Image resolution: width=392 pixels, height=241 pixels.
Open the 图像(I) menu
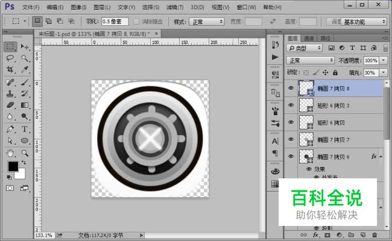78,7
